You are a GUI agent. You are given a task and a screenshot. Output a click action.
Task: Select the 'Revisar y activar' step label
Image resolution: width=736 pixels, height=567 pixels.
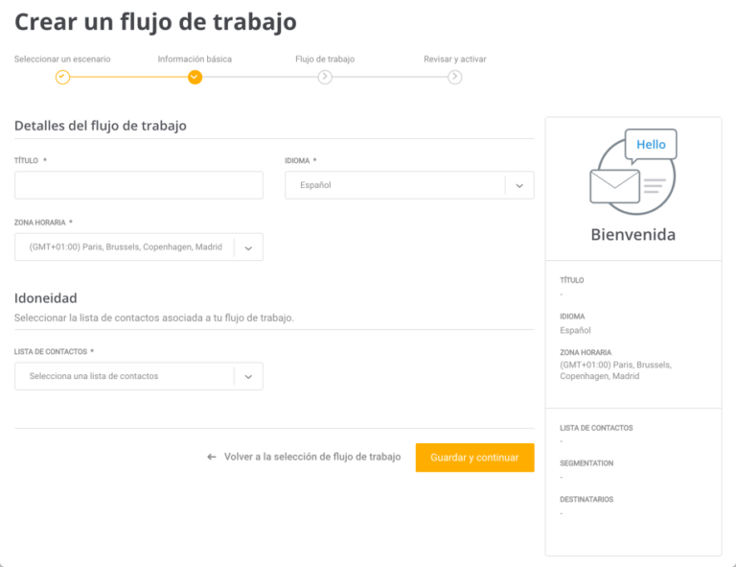455,59
